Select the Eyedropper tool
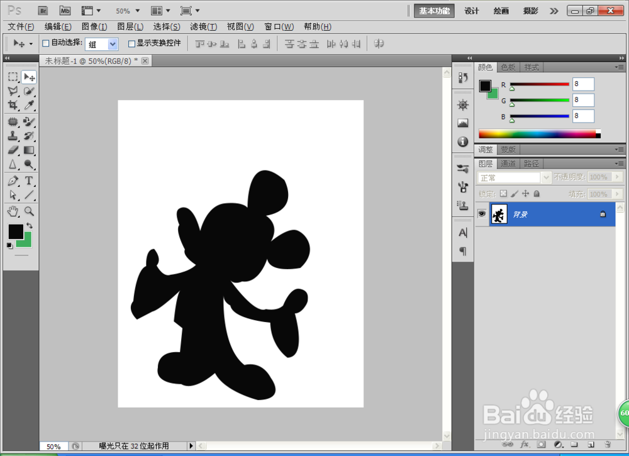629x456 pixels. [x=29, y=105]
